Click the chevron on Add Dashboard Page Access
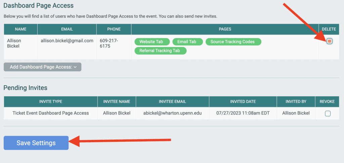344x163 pixels. click(x=75, y=67)
